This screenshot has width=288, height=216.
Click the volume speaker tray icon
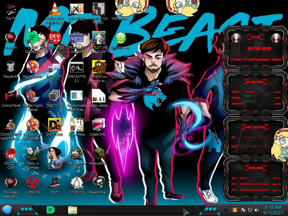click(x=257, y=210)
